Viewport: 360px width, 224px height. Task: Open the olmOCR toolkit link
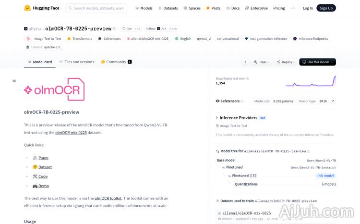(x=108, y=198)
